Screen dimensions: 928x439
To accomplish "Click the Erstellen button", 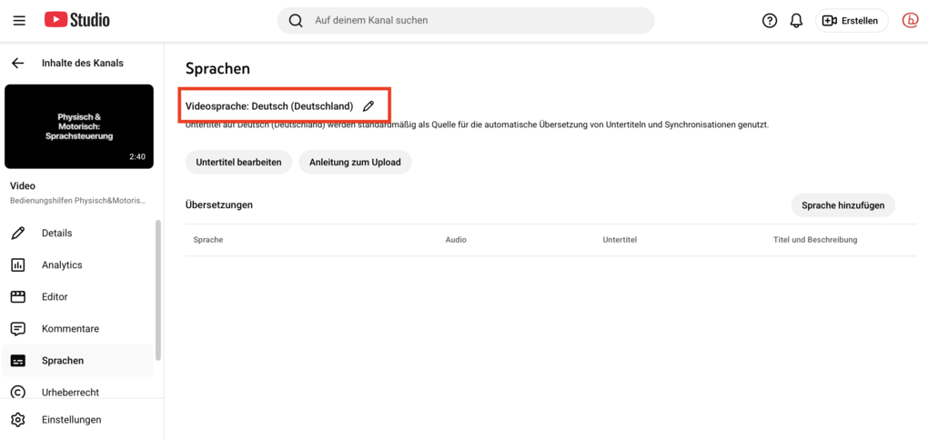I will [x=852, y=21].
